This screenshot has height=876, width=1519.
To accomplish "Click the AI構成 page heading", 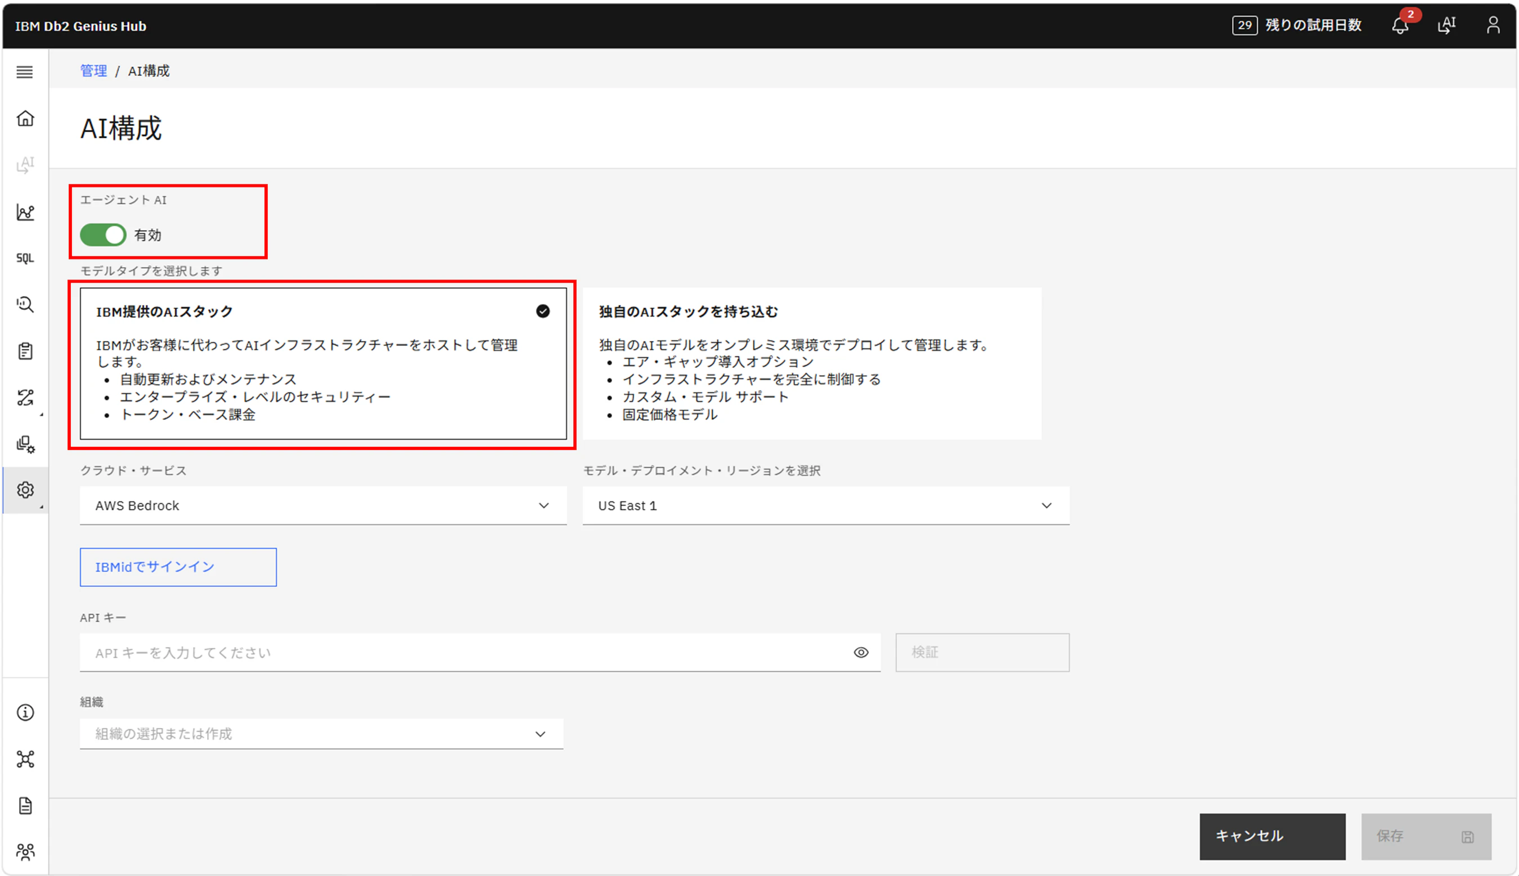I will click(x=121, y=128).
